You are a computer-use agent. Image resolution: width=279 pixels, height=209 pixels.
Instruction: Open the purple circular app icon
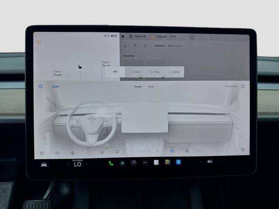(134, 163)
